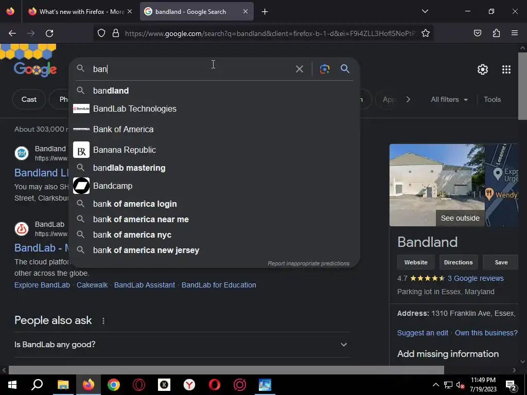Close the What's new with Firefox tab
The height and width of the screenshot is (395, 527).
tap(130, 11)
